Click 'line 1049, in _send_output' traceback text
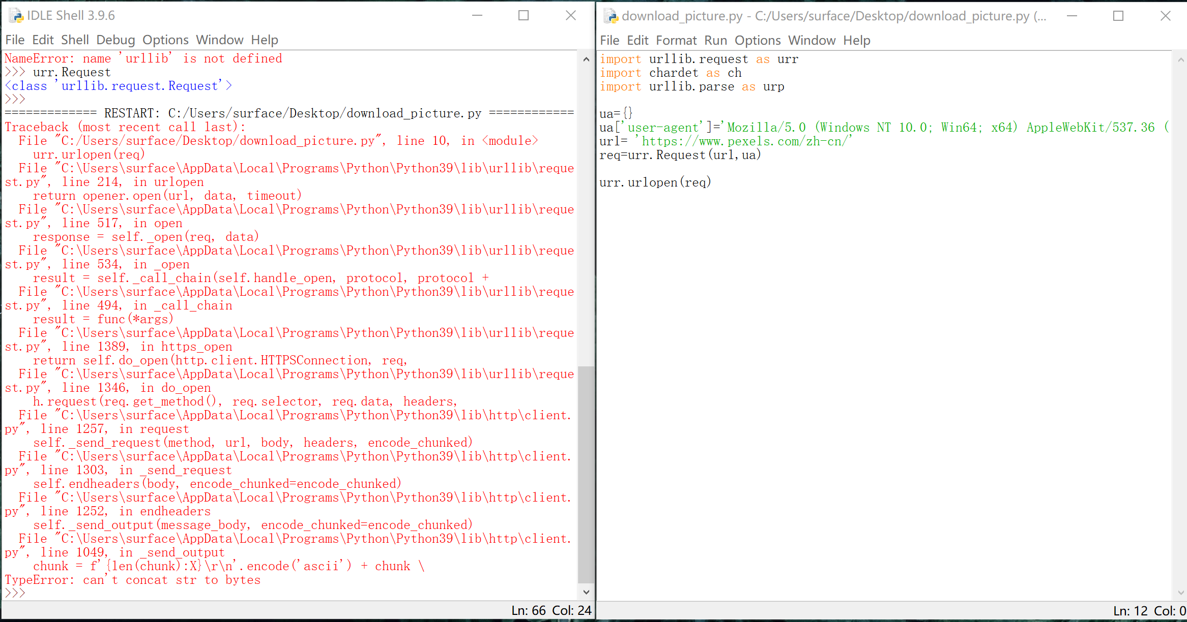This screenshot has height=622, width=1187. pos(132,552)
